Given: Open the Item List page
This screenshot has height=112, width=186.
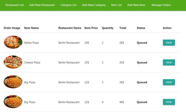Looking at the screenshot, I should 116,5.
